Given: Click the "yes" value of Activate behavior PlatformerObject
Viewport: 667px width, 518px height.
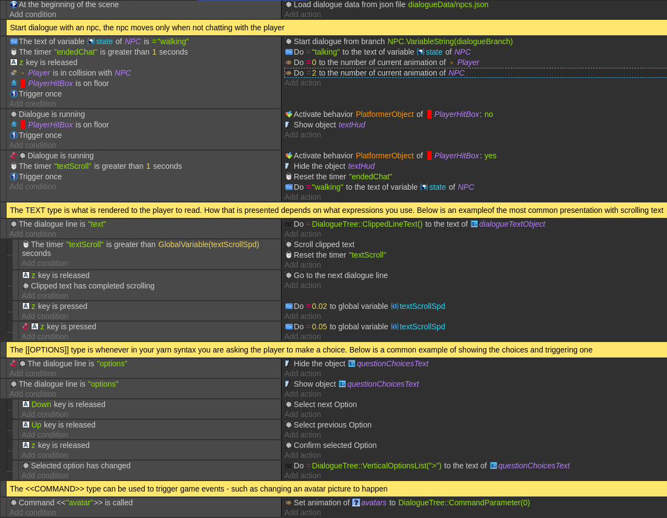Looking at the screenshot, I should click(490, 156).
